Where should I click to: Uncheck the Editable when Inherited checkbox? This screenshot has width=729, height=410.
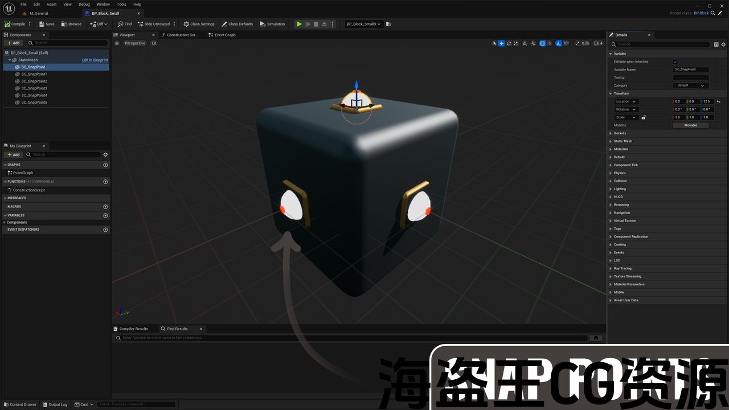point(675,61)
